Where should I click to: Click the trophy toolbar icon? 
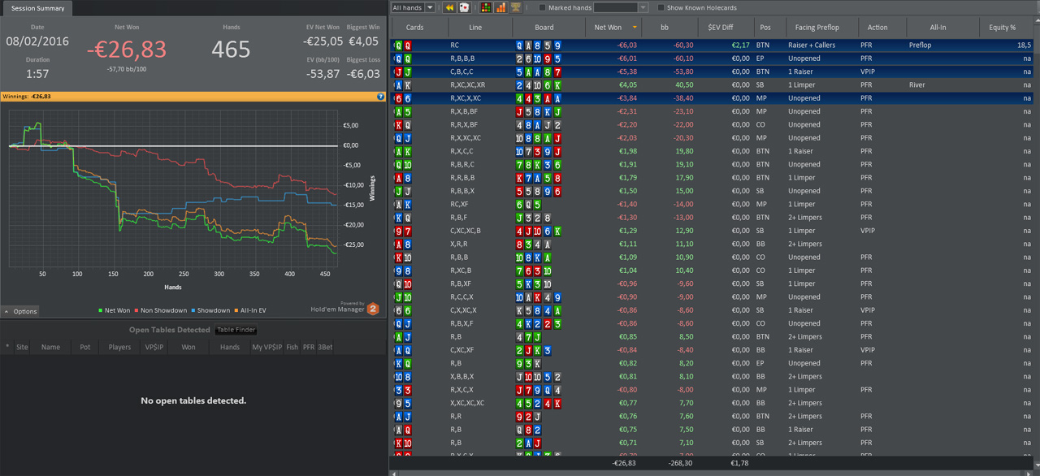point(515,7)
